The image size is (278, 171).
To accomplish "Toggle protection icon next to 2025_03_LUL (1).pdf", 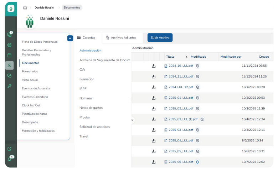I will 202,119.
